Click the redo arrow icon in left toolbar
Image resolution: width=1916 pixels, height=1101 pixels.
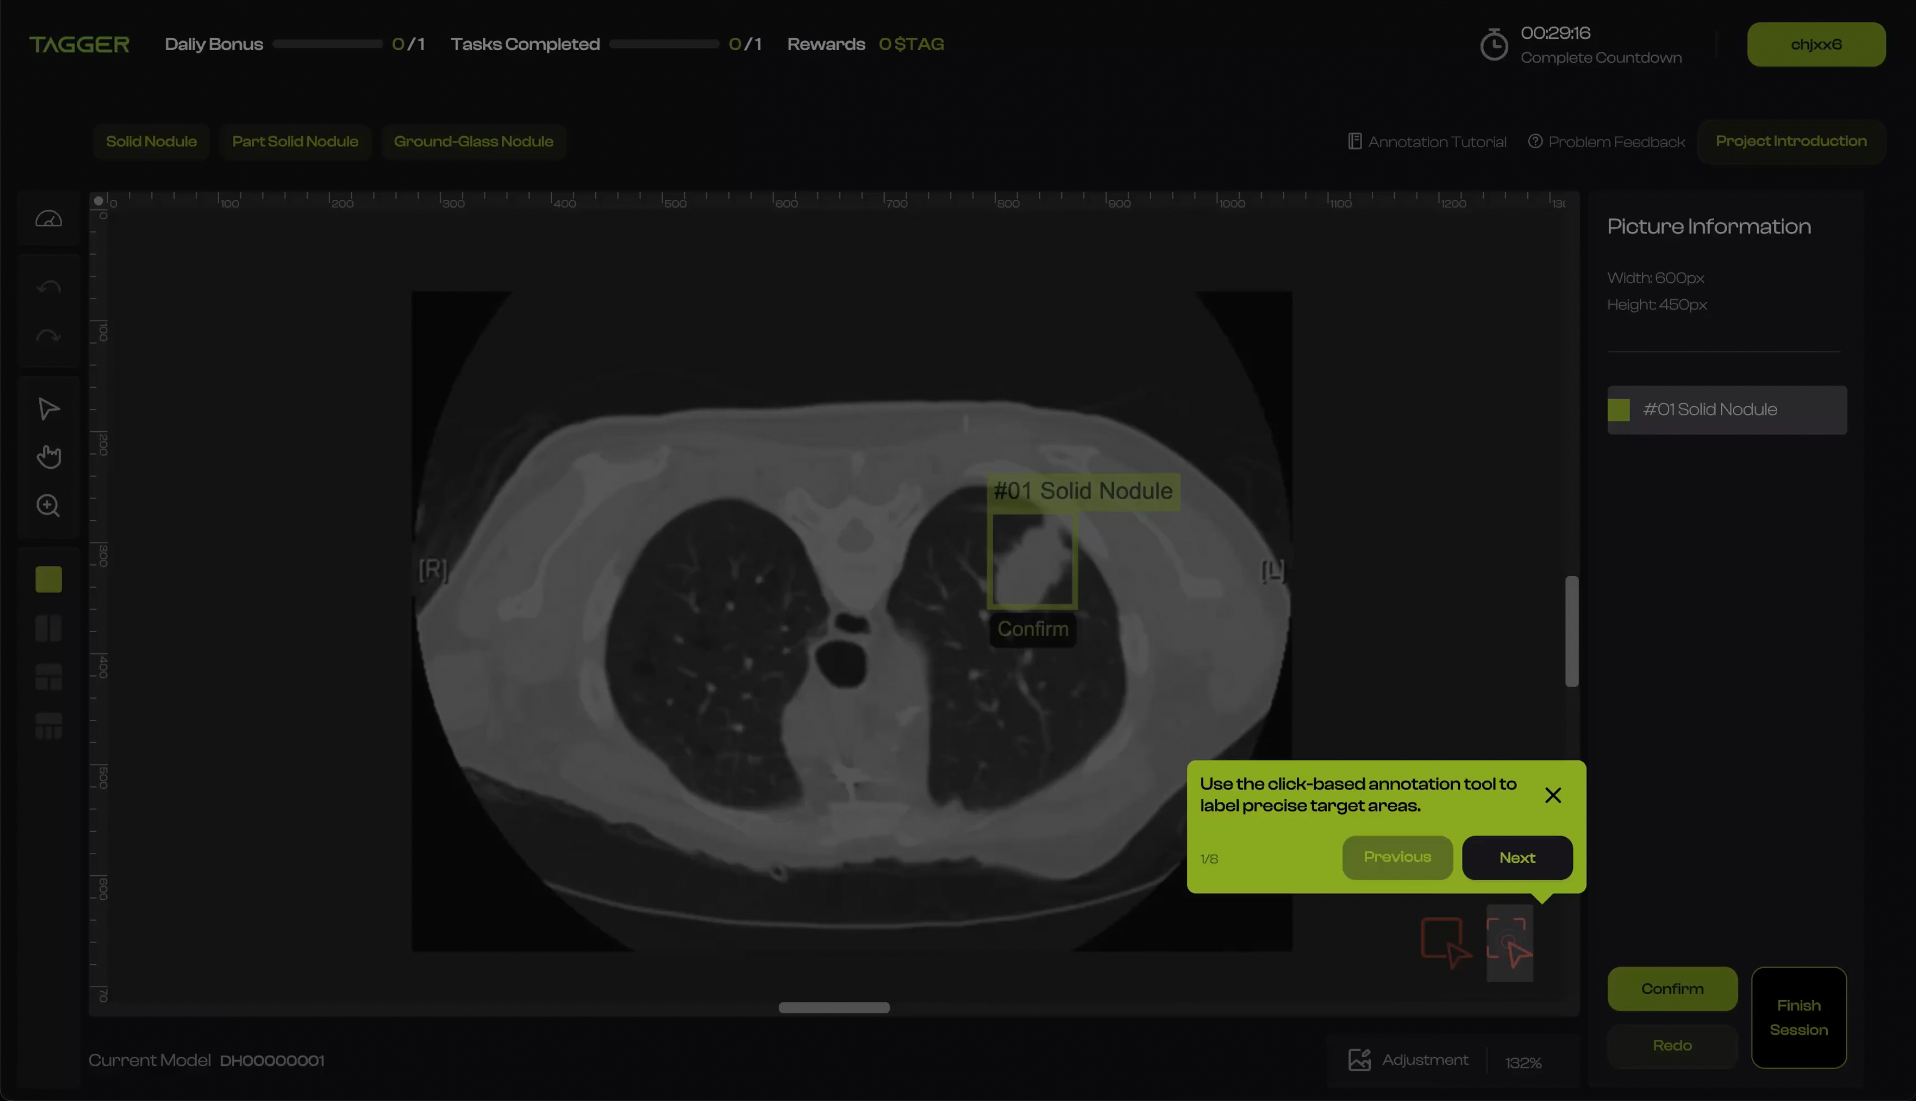tap(48, 336)
